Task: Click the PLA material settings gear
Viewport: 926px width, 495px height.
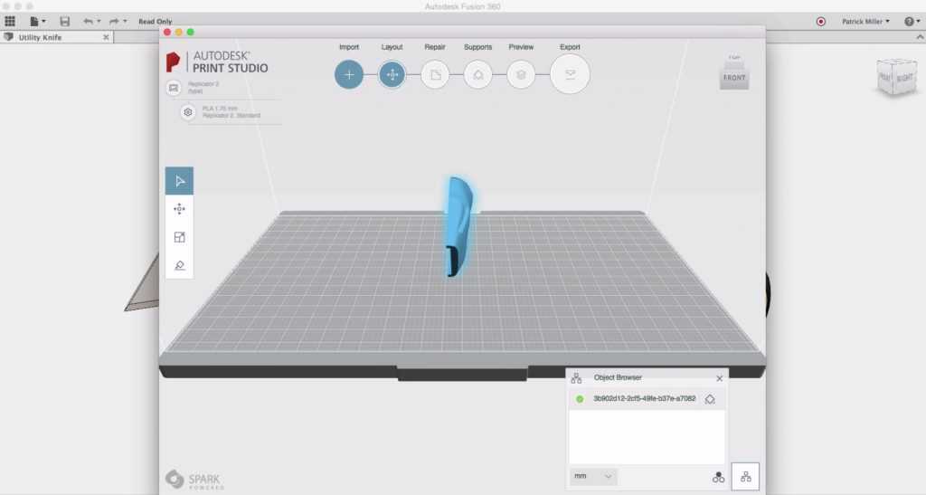Action: coord(188,112)
